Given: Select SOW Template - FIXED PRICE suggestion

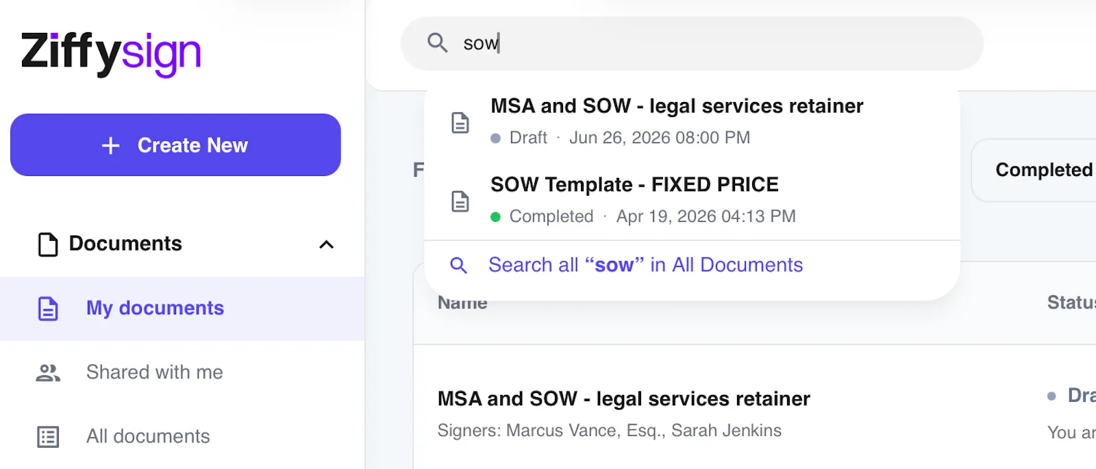Looking at the screenshot, I should click(692, 200).
